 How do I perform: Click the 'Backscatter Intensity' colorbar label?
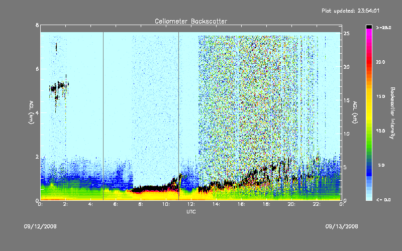392,113
